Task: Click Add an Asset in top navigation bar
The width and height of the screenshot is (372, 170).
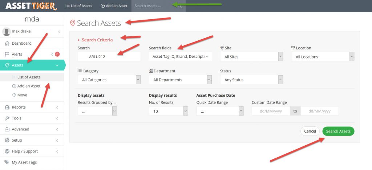Action: [x=114, y=6]
